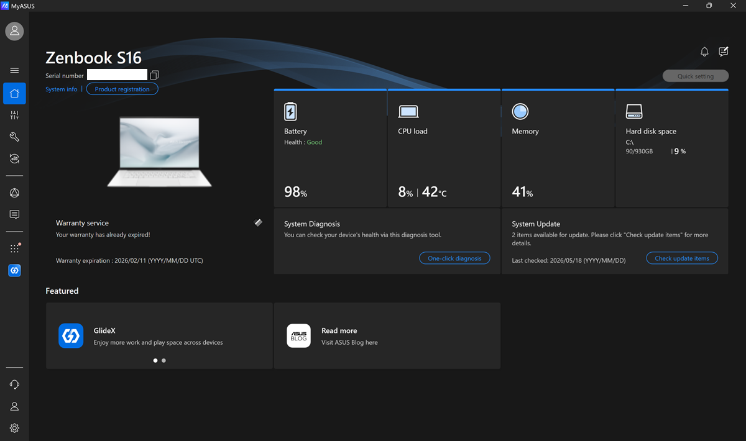Screen dimensions: 746x441
Task: Select the first Featured carousel dot
Action: [x=155, y=360]
